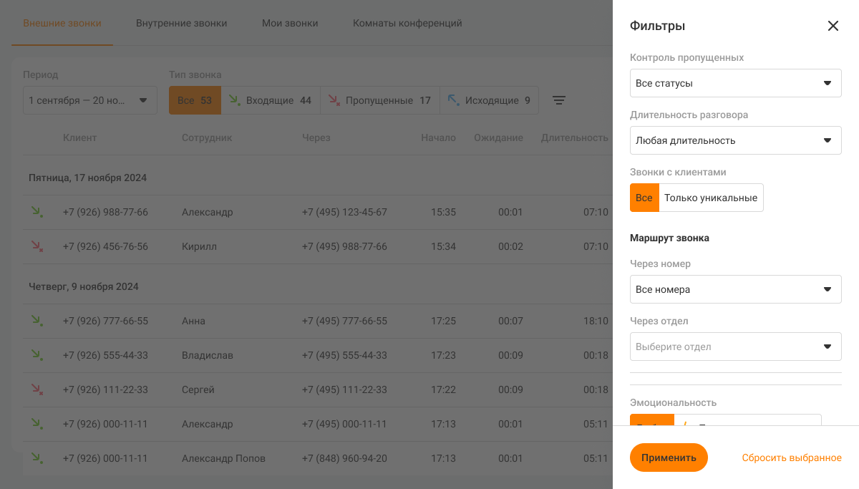Open the Комнаты конференций tab
Screen dimensions: 859x489
[x=407, y=23]
